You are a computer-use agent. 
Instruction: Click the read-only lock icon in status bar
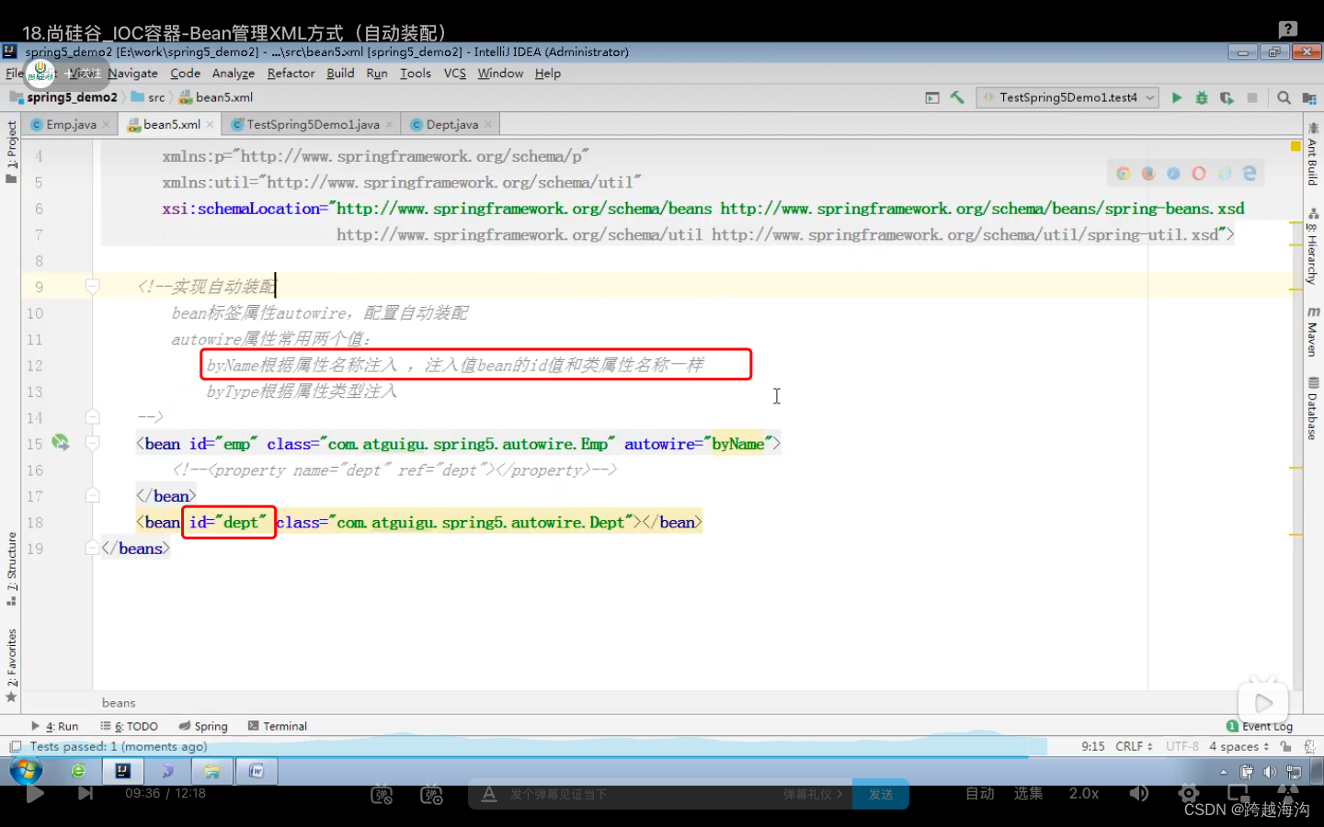(1286, 746)
